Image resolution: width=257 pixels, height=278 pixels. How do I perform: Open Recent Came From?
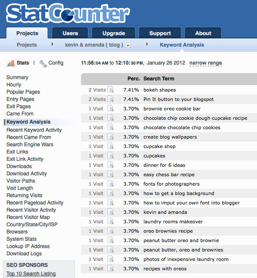point(29,137)
